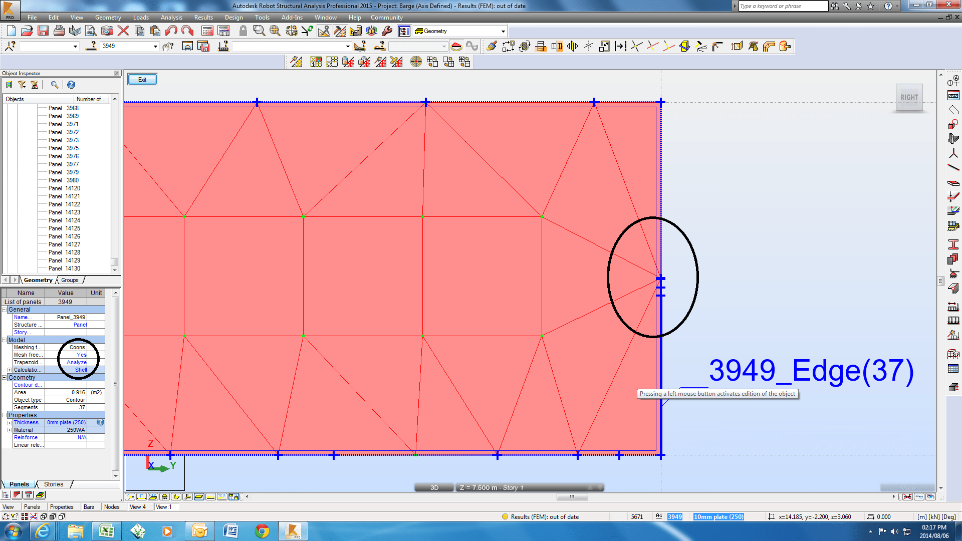962x541 pixels.
Task: Toggle load values 123 display icon
Action: pos(222,497)
